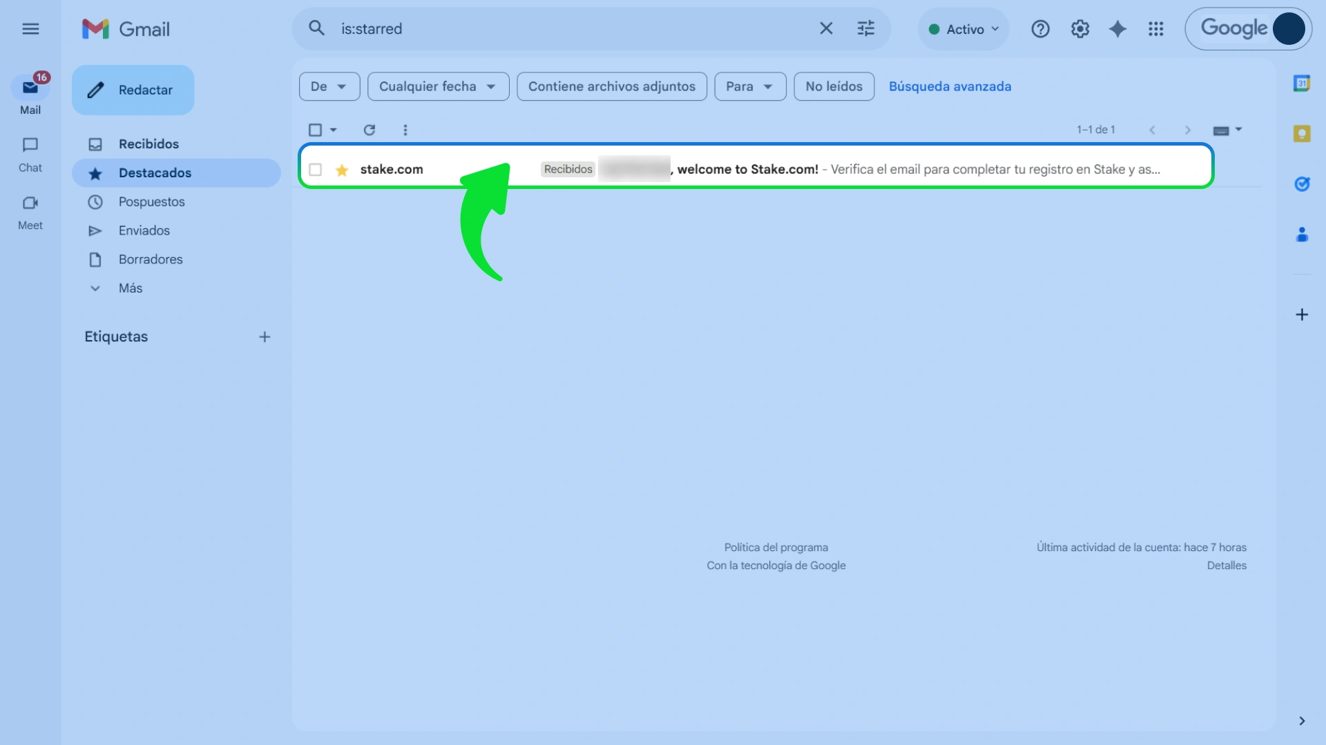Clear the search query with the X icon

tap(827, 28)
